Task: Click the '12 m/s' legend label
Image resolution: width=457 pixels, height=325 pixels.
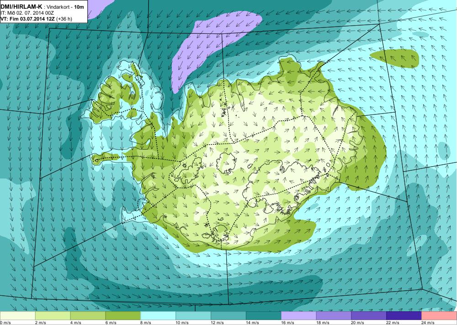Action: tap(218, 323)
